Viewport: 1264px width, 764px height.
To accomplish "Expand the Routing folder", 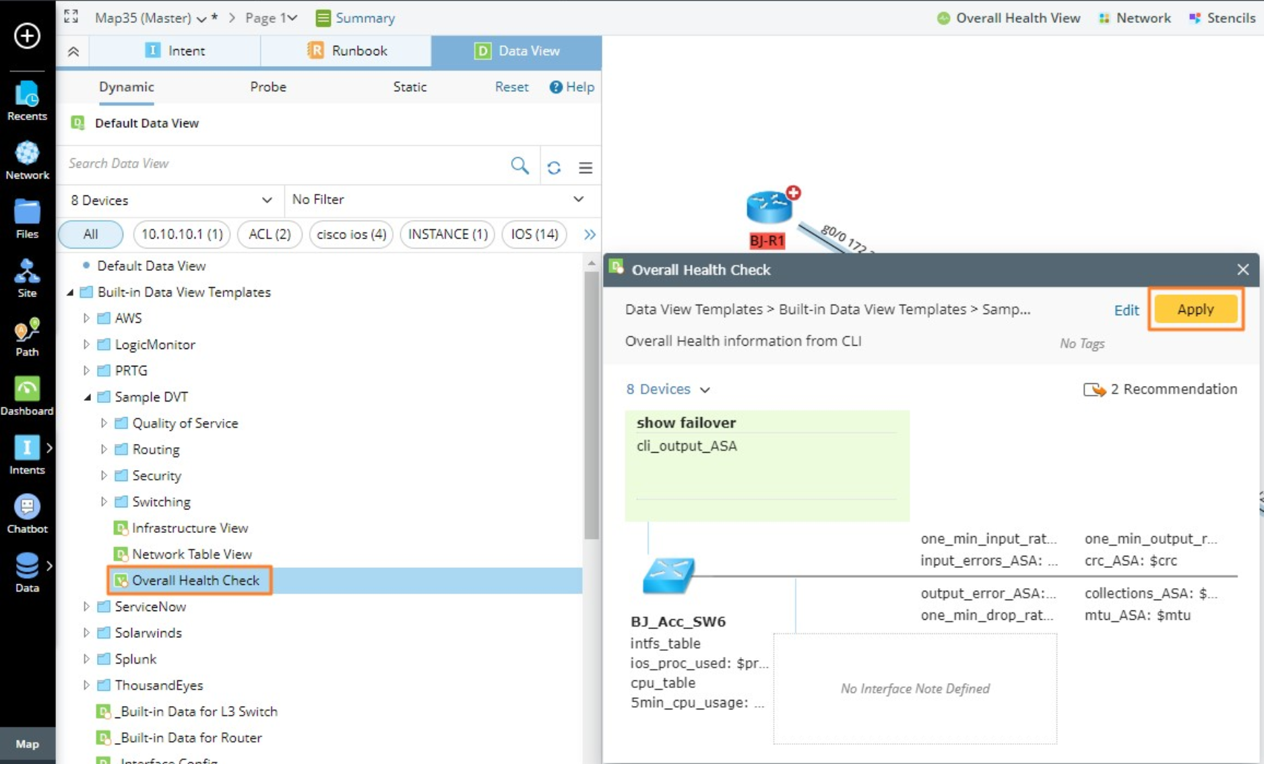I will pos(104,449).
